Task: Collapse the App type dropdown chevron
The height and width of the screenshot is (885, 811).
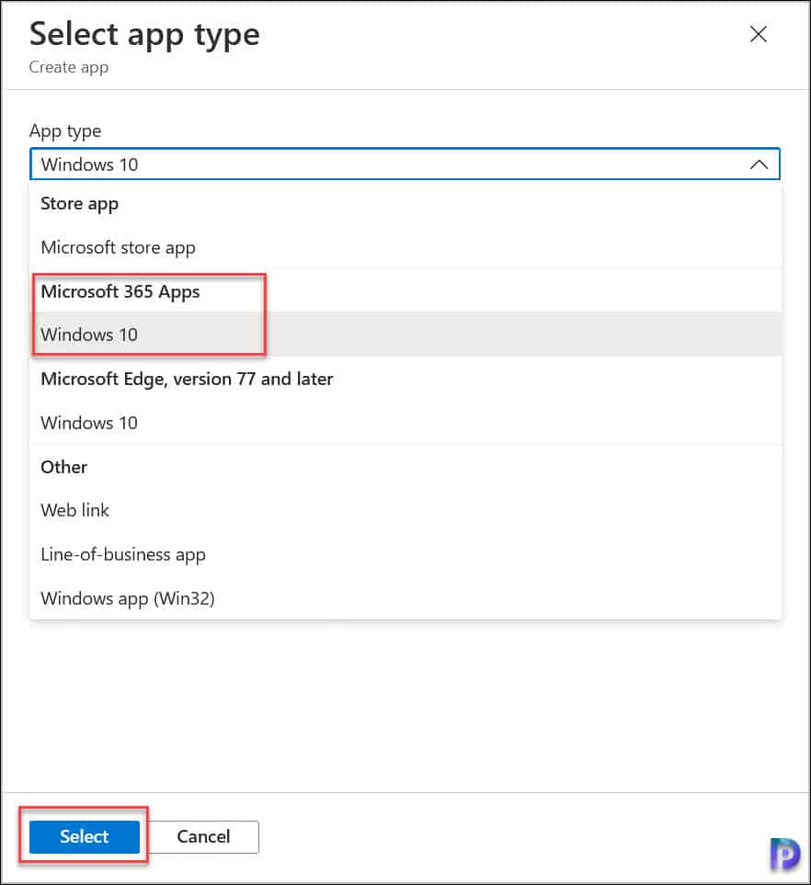Action: pyautogui.click(x=759, y=165)
